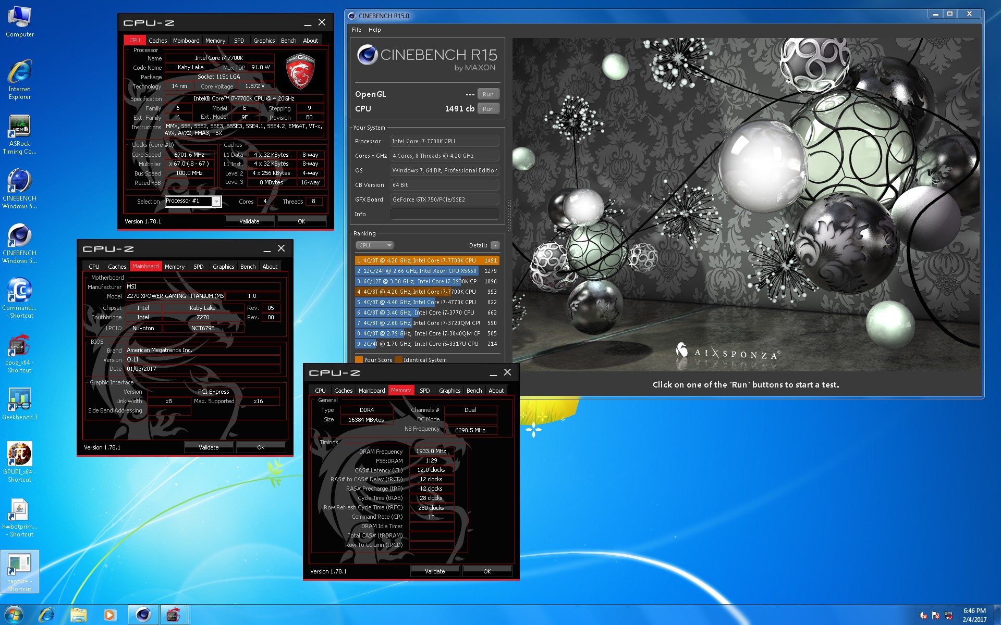Select ranking entry Core i7-3930K
This screenshot has width=1001, height=625.
point(427,281)
